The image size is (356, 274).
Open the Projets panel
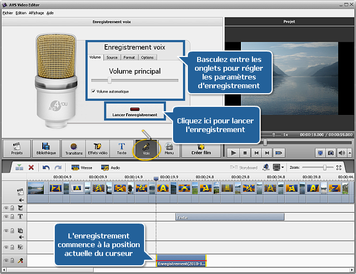[x=17, y=149]
